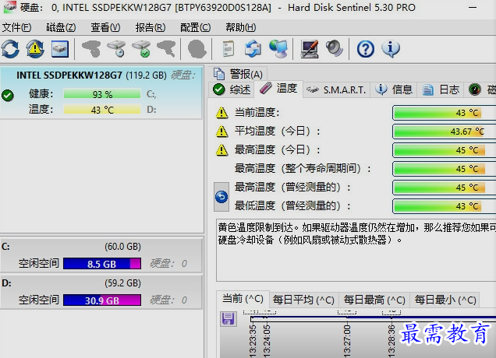
Task: Select the 每日最高 (^C) graph tab
Action: pos(374,300)
